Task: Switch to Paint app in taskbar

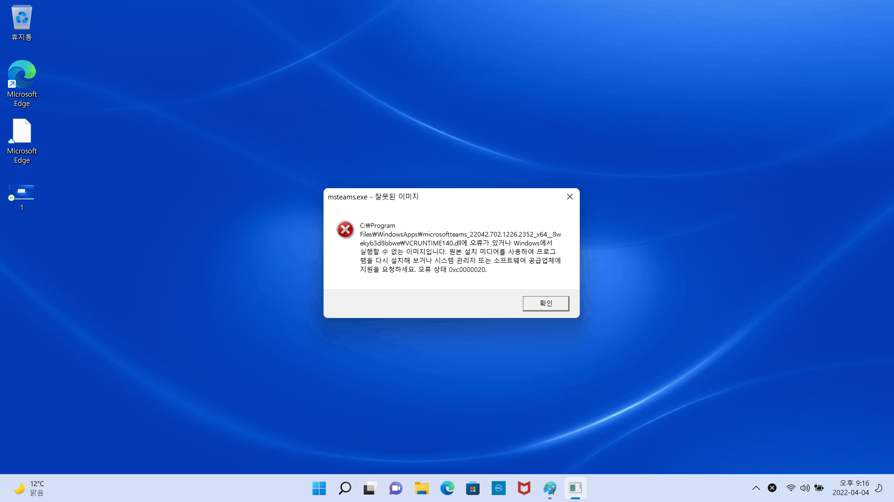Action: click(x=549, y=488)
